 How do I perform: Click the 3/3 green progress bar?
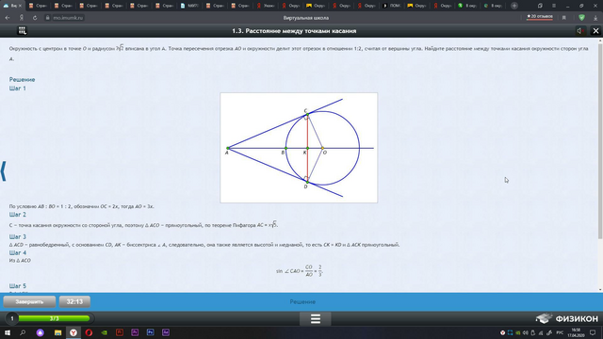pyautogui.click(x=54, y=318)
